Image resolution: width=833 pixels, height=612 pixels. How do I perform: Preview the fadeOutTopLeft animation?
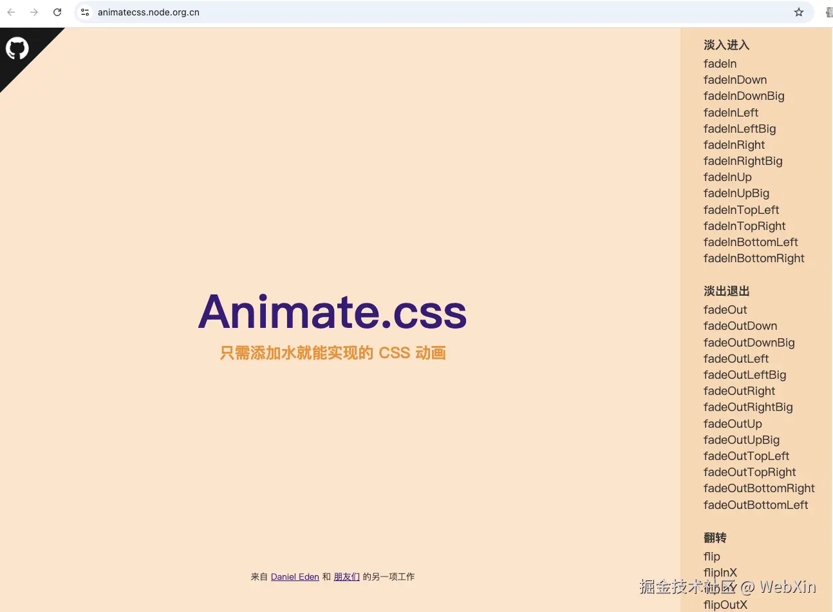746,456
